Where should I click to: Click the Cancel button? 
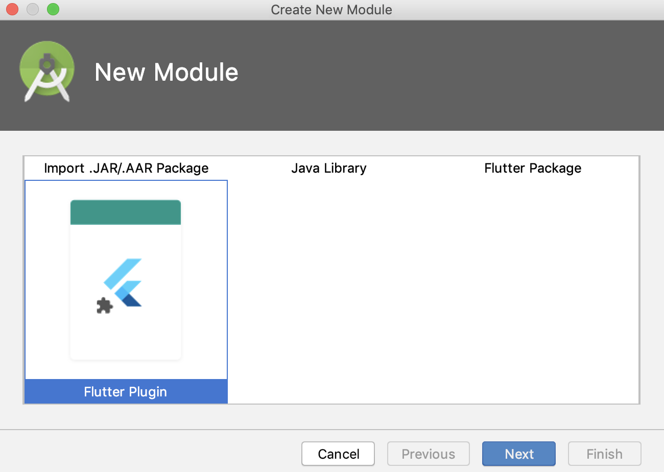point(338,454)
